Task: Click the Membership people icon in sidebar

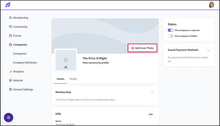Action: (10, 18)
